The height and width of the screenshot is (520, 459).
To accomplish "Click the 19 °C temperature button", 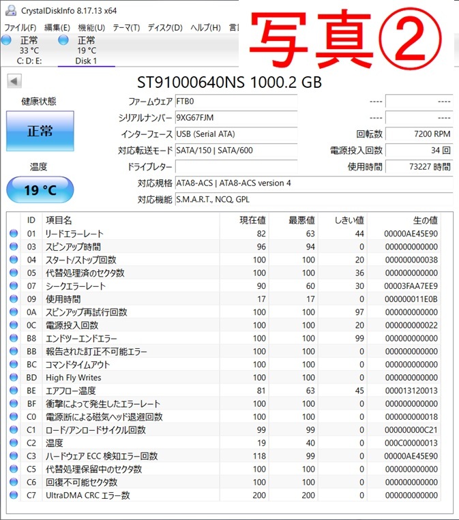I will click(x=40, y=189).
